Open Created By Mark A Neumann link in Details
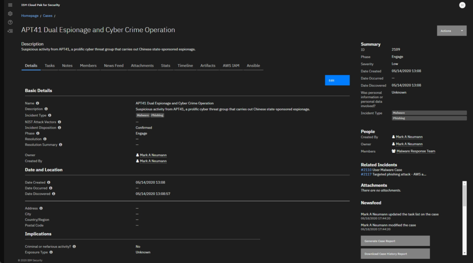The height and width of the screenshot is (263, 473). click(x=153, y=161)
